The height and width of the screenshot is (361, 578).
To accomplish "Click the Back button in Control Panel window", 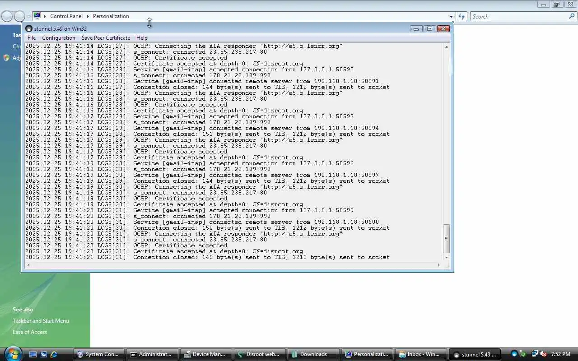I will coord(7,16).
